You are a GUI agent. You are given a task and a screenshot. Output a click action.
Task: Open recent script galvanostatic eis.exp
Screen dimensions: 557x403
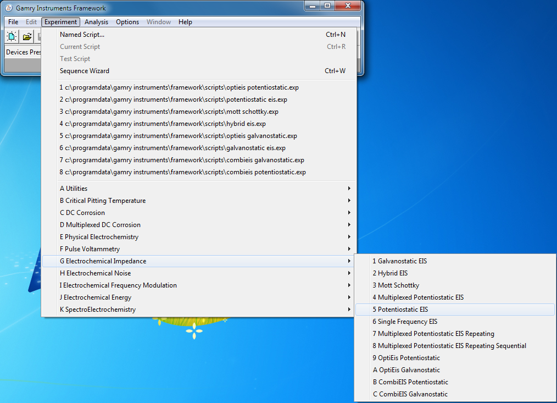(198, 147)
